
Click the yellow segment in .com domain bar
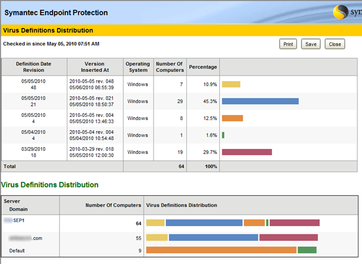157,237
